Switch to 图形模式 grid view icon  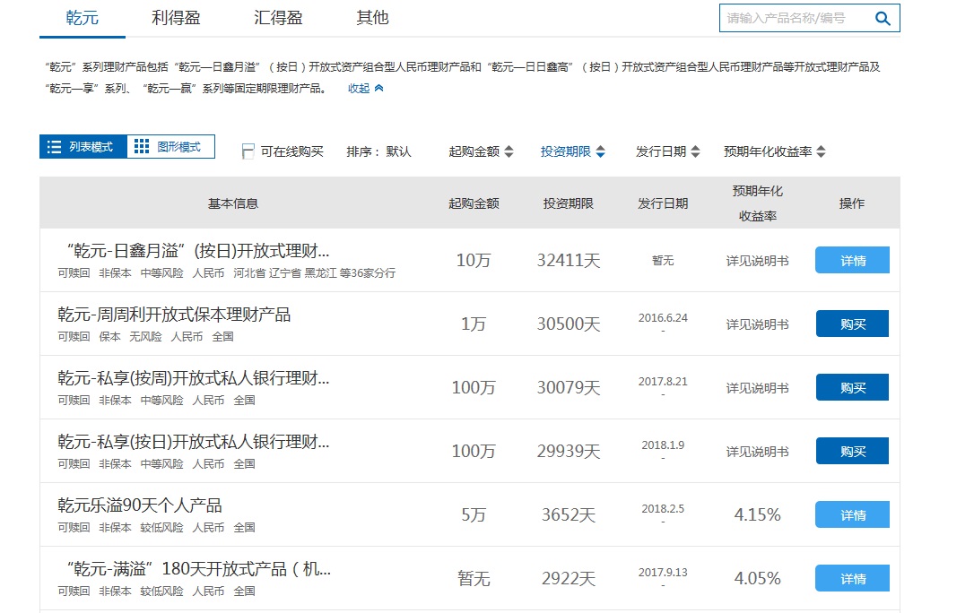click(142, 146)
